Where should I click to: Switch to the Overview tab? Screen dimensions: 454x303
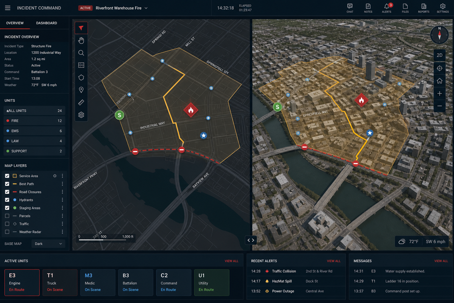tap(15, 23)
